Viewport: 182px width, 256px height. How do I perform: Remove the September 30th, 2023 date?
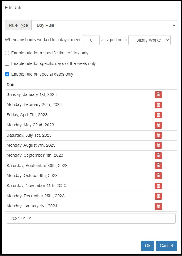tap(158, 166)
